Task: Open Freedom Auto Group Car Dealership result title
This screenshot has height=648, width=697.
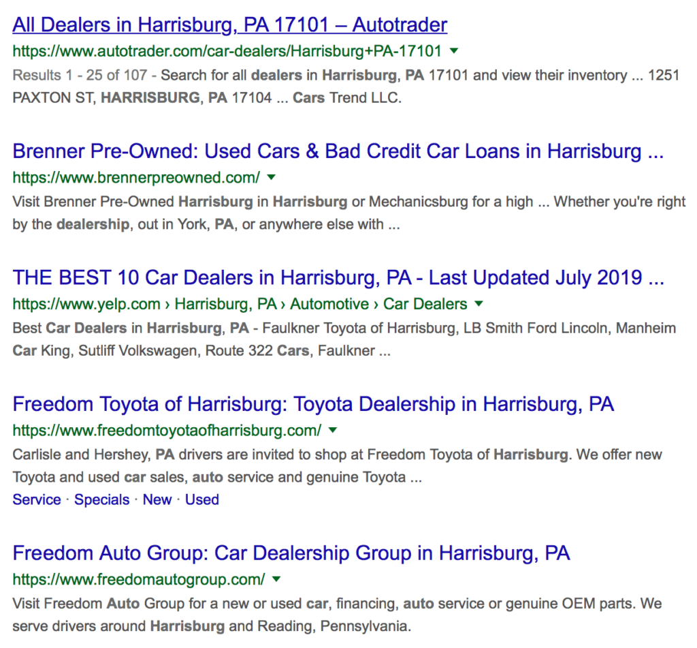Action: [x=291, y=553]
